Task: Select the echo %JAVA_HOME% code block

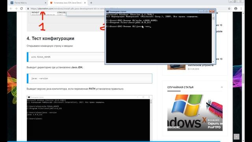Action: coord(65,57)
